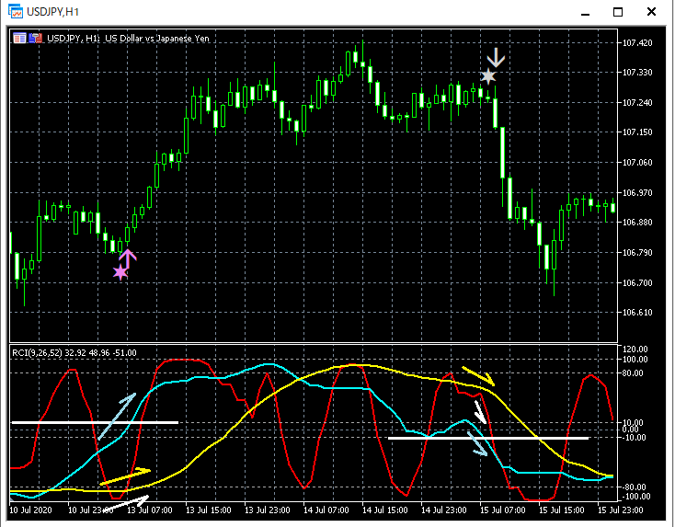The image size is (675, 527).
Task: Click the 107.420 price scale label
Action: click(x=637, y=42)
